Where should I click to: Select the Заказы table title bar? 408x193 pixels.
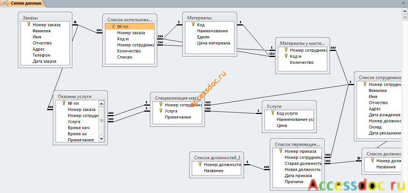tap(46, 18)
